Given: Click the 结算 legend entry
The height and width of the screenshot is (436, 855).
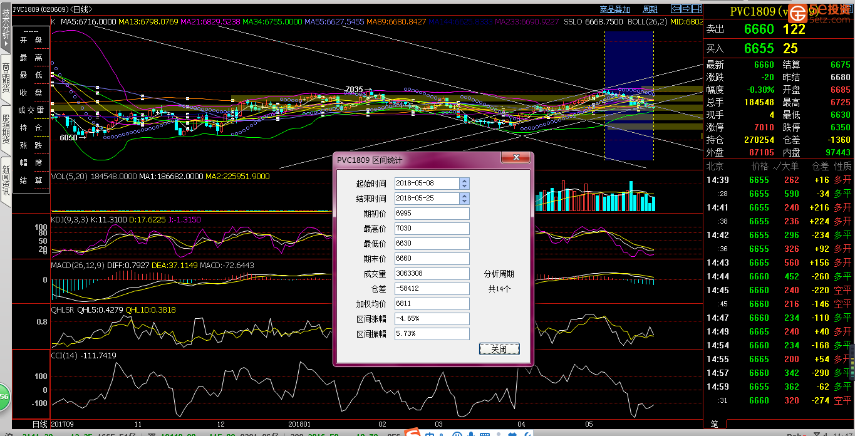Looking at the screenshot, I should pos(31,180).
